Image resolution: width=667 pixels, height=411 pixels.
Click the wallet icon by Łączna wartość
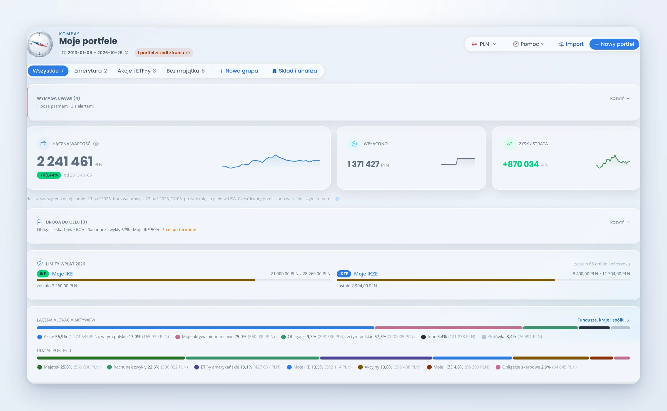[x=43, y=144]
